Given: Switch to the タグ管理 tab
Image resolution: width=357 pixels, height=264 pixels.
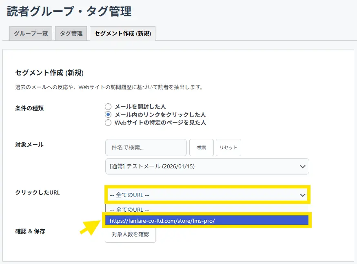Looking at the screenshot, I should (x=71, y=34).
